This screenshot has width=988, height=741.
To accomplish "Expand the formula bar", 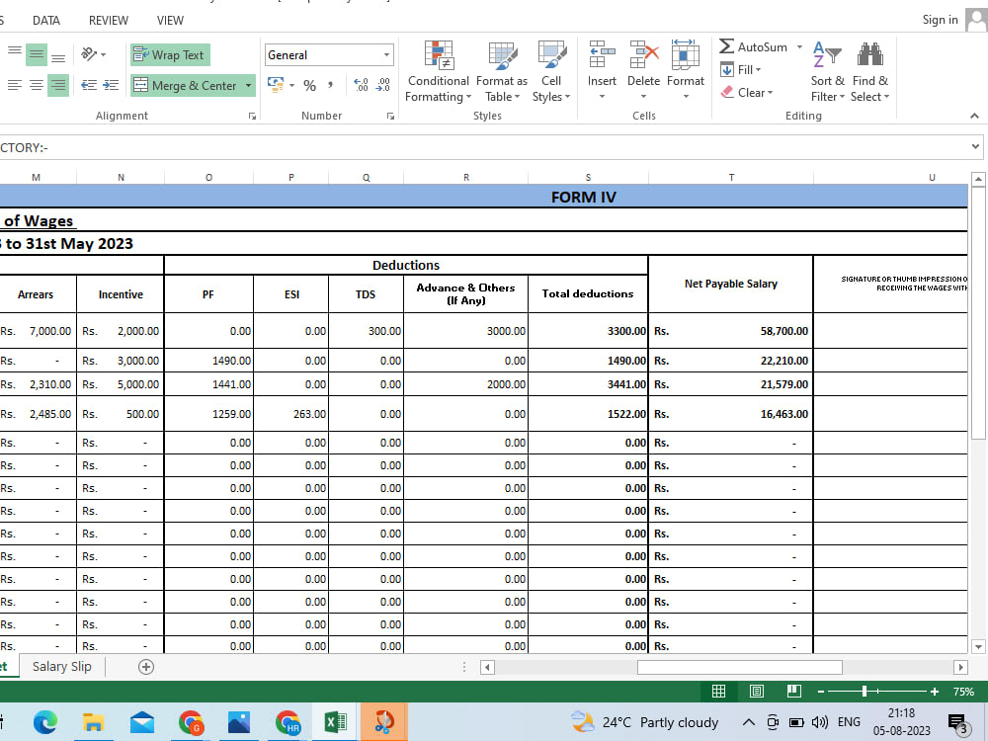I will click(x=975, y=147).
